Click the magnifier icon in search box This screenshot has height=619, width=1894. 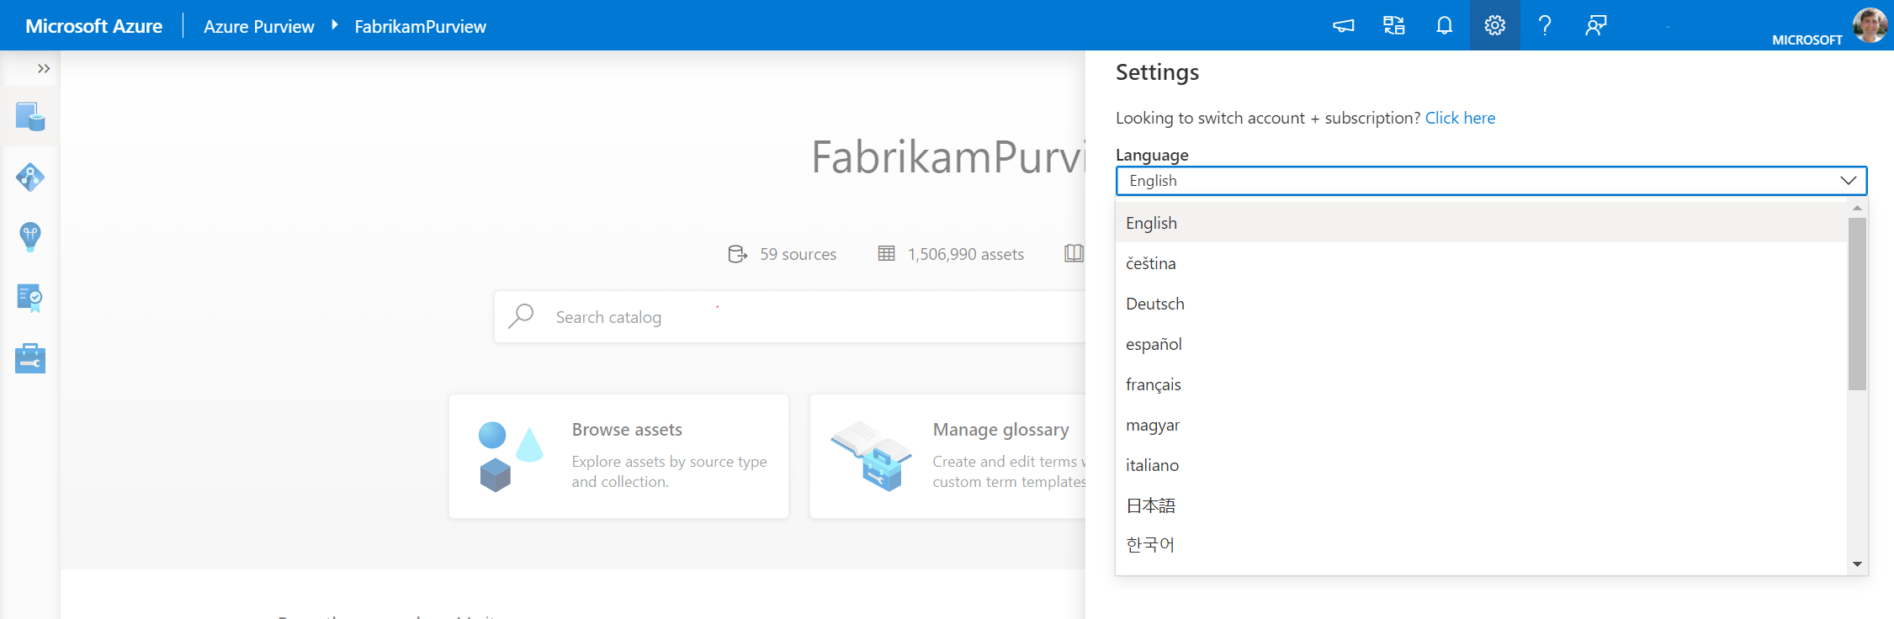click(522, 316)
